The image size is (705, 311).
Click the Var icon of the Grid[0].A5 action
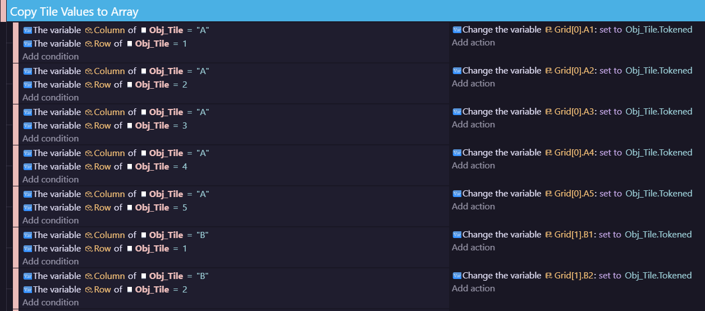click(x=457, y=194)
